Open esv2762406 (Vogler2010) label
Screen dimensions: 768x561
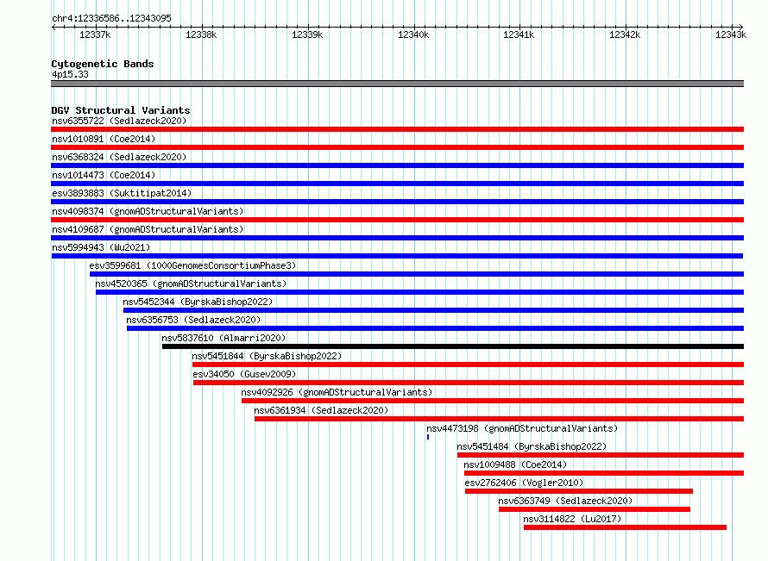pos(524,483)
